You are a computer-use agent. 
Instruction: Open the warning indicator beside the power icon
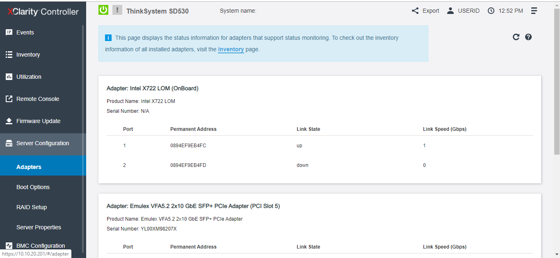(117, 9)
